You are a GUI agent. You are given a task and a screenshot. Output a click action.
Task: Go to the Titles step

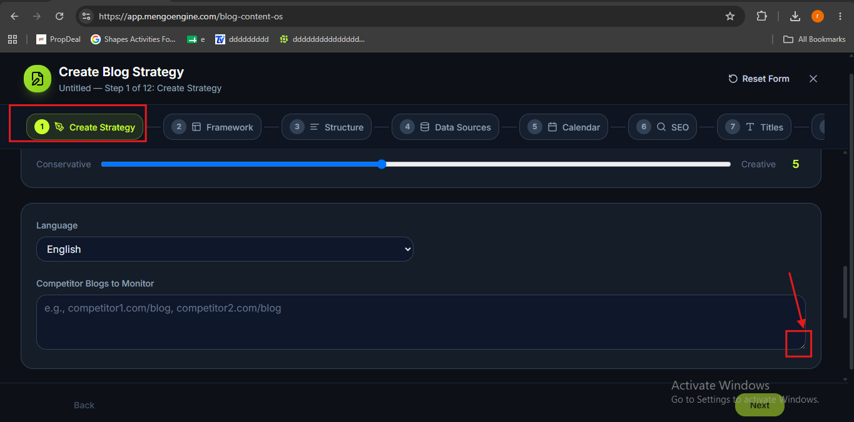coord(754,127)
